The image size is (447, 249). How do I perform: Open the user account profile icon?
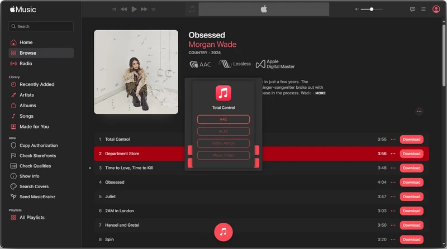[x=436, y=9]
